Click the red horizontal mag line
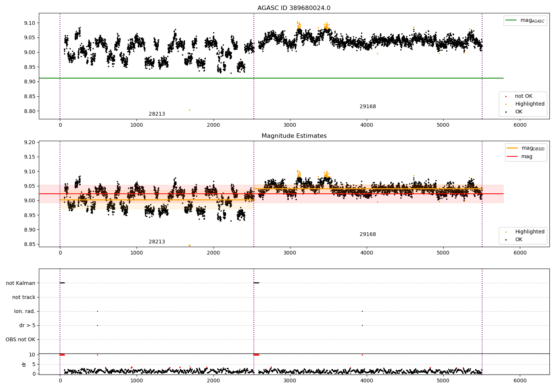The image size is (555, 389). pos(271,194)
